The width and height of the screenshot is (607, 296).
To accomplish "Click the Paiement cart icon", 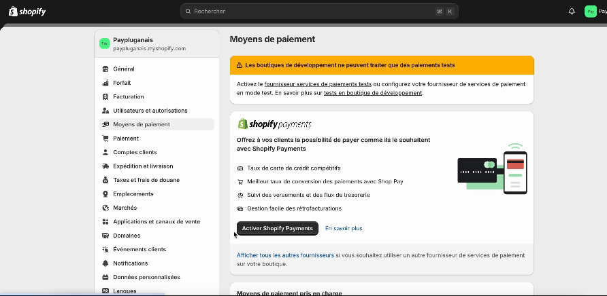I will pyautogui.click(x=105, y=138).
